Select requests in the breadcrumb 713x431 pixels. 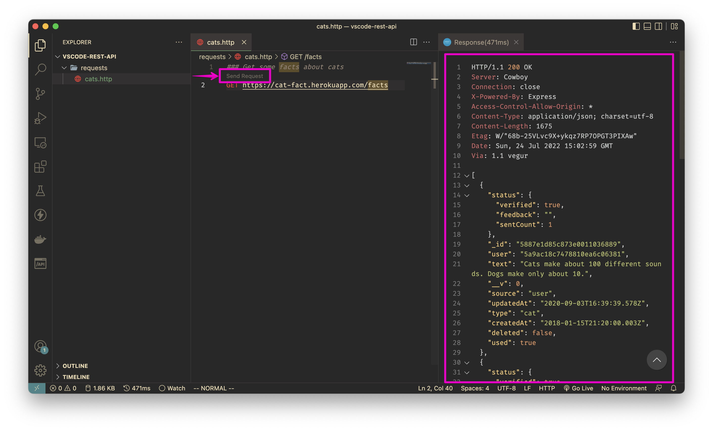click(x=212, y=57)
